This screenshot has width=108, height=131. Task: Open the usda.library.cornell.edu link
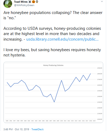(62, 39)
